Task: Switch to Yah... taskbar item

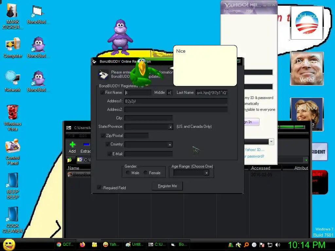Action: point(111,244)
